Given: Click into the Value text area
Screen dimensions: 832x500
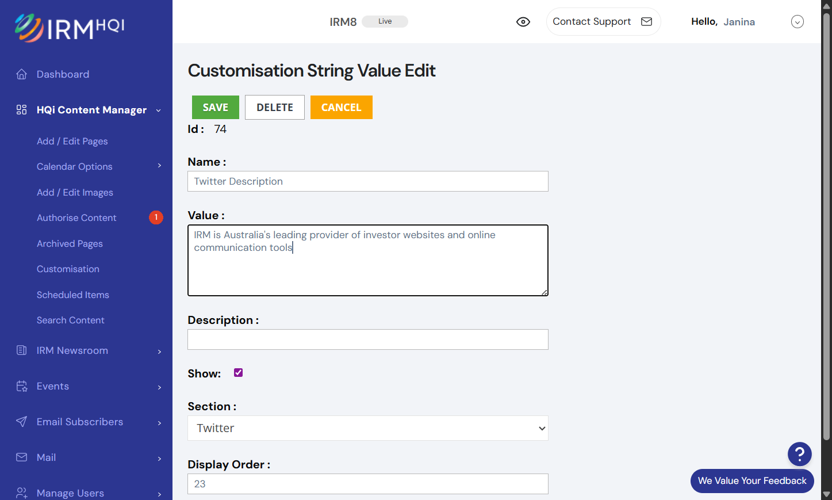Looking at the screenshot, I should click(x=368, y=261).
